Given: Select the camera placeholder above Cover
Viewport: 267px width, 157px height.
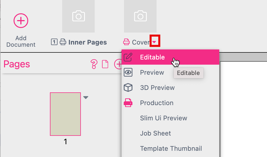Looking at the screenshot, I should point(140,16).
